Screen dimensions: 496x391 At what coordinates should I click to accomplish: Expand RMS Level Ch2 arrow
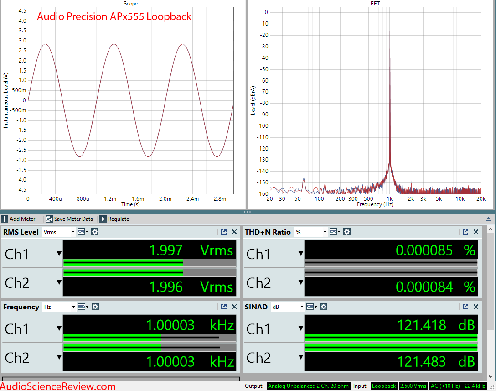pos(59,282)
